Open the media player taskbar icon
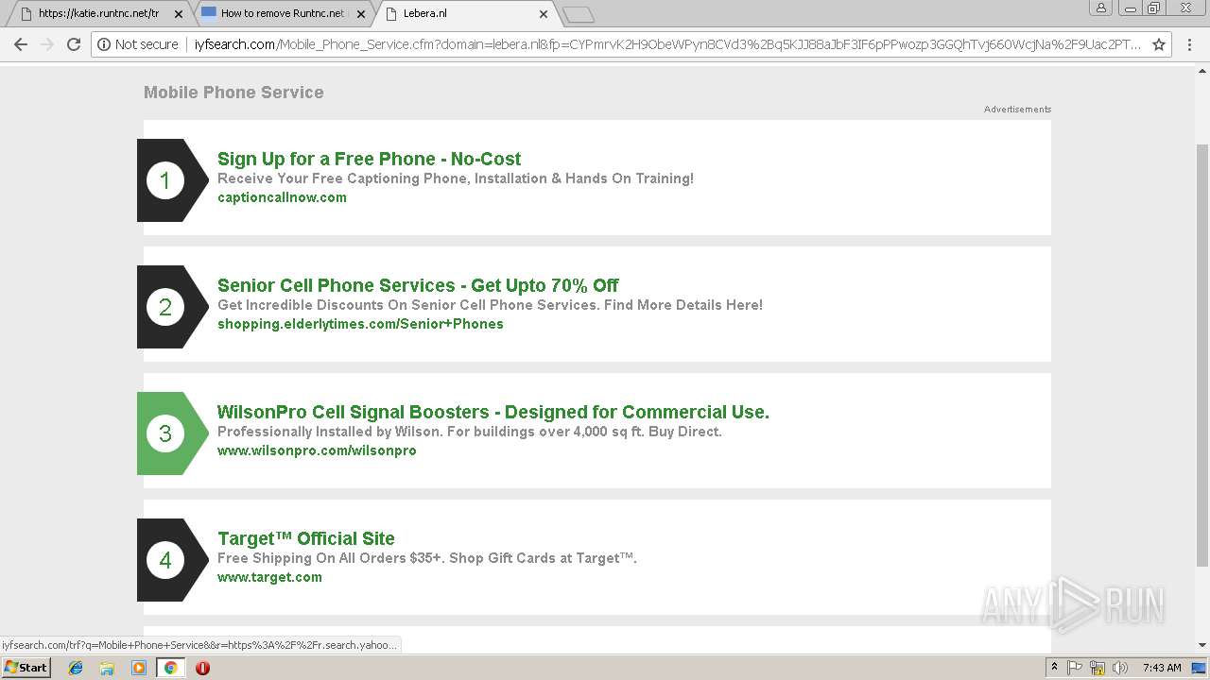 coord(139,668)
